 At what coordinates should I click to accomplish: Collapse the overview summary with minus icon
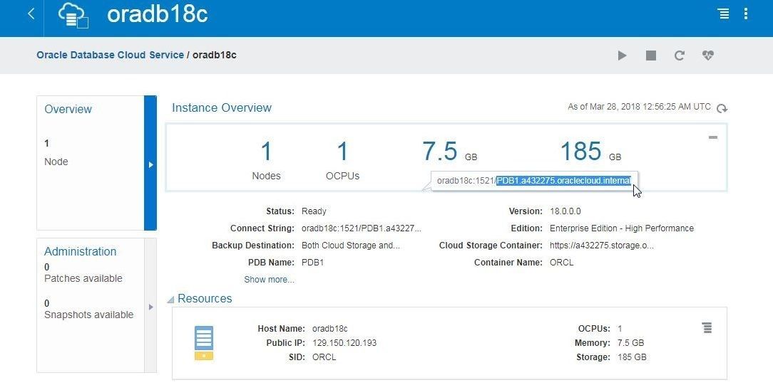tap(713, 137)
